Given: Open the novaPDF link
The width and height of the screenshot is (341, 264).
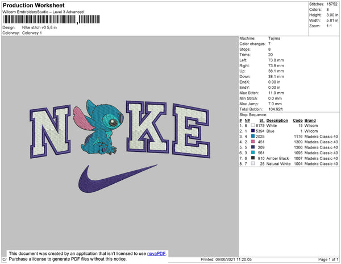Looking at the screenshot, I should coord(156,254).
